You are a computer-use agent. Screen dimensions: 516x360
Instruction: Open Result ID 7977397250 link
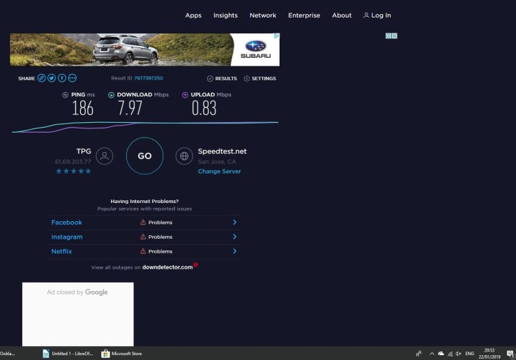pos(149,78)
